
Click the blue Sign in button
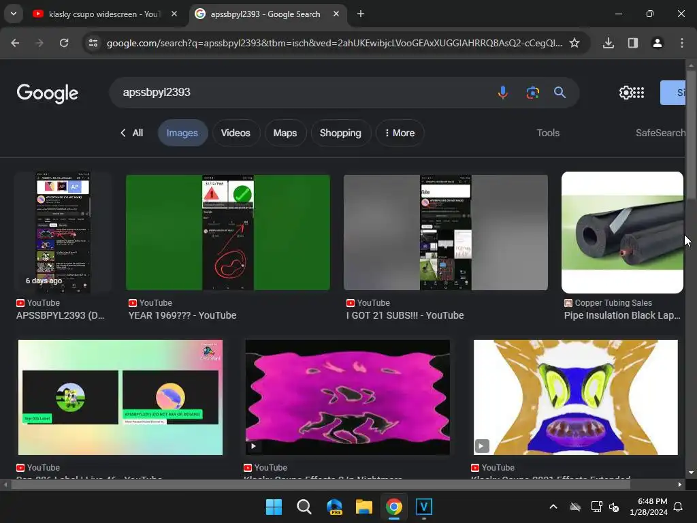[673, 93]
